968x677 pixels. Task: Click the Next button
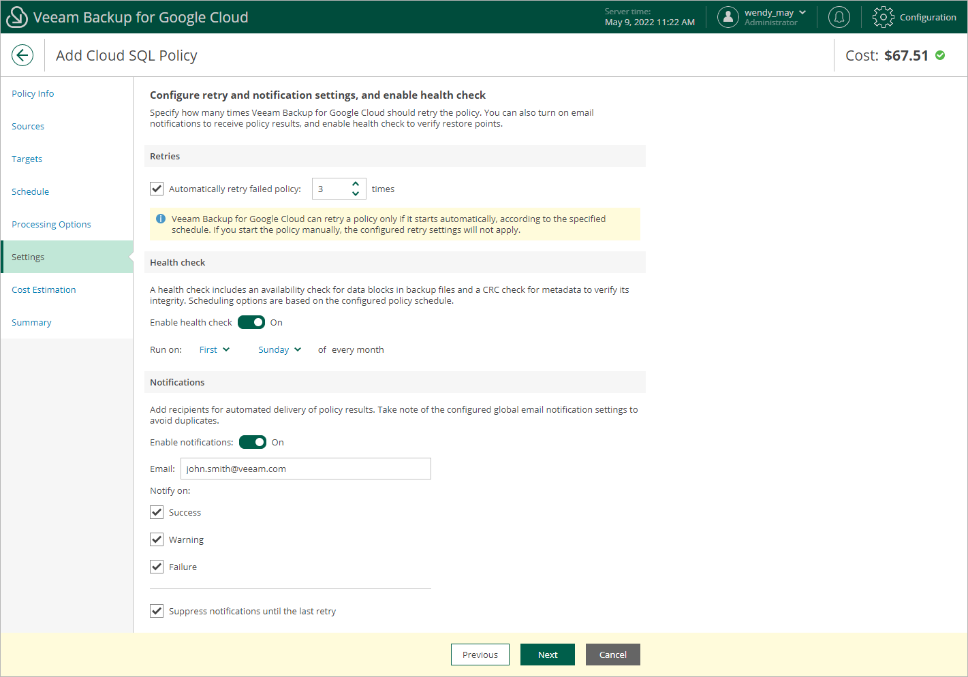548,655
